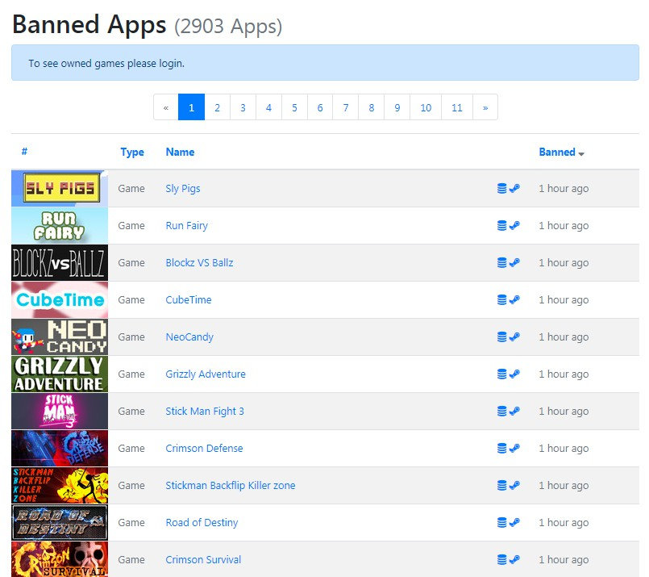Open the Stickman Backflip Killer zone link
The image size is (649, 577).
tap(230, 486)
